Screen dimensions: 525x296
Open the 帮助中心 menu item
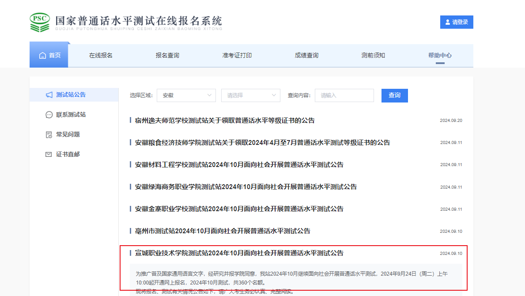click(440, 55)
